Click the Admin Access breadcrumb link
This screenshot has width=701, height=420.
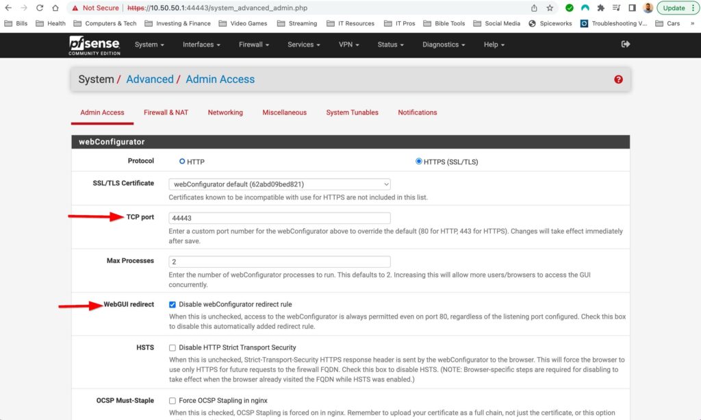[220, 79]
